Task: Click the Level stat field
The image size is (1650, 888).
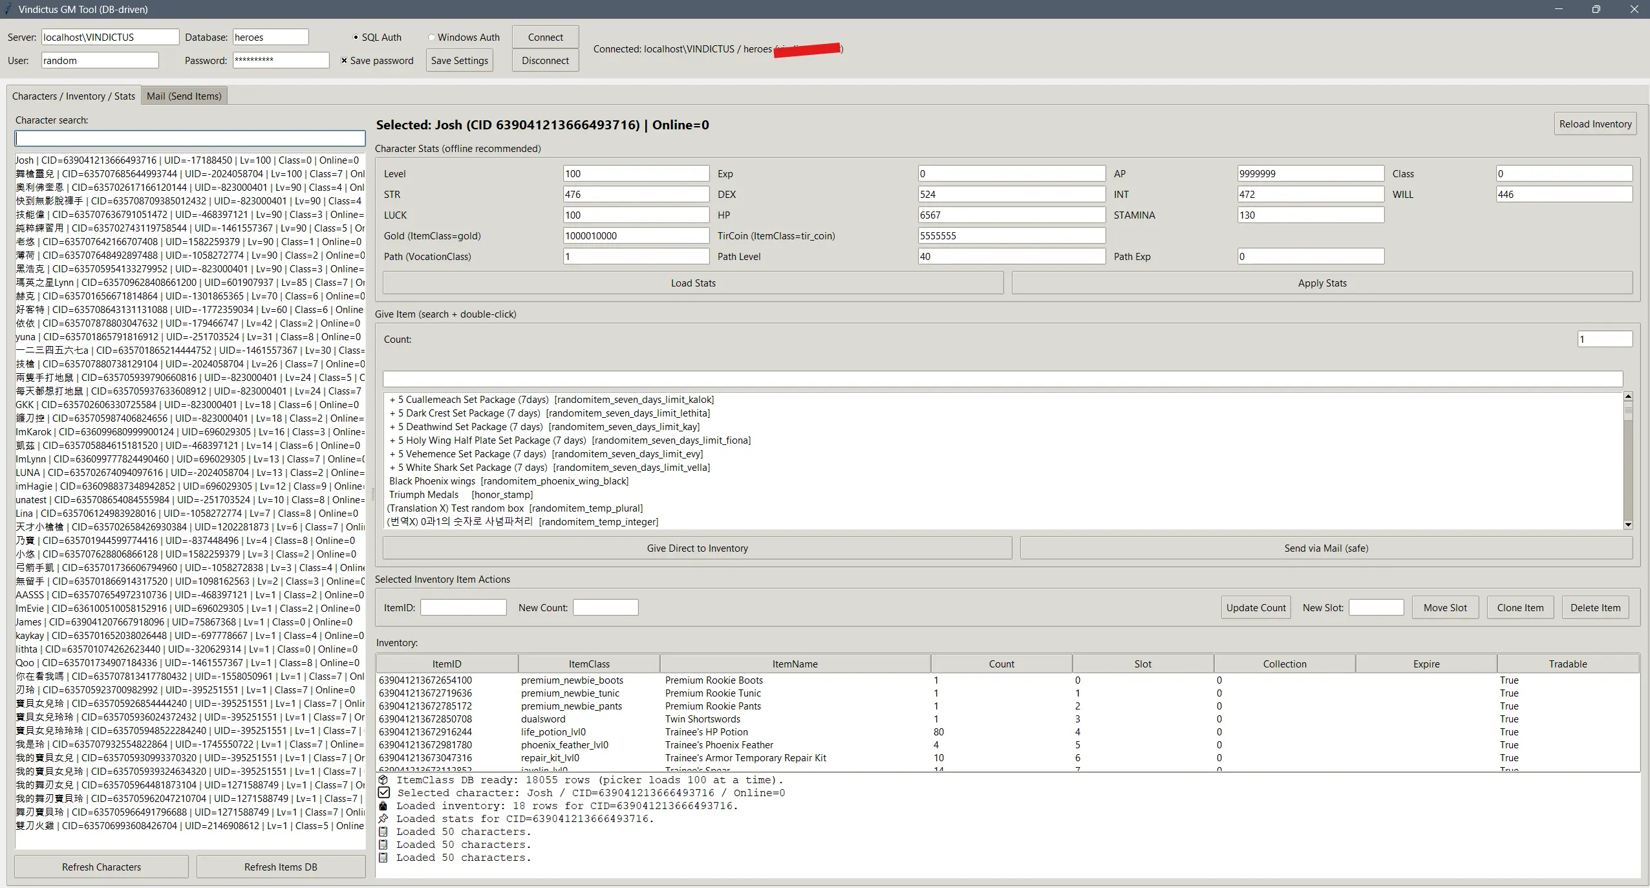Action: tap(636, 174)
